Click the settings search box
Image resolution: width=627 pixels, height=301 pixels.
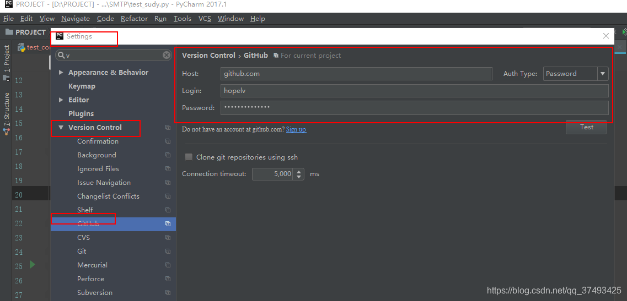tap(114, 55)
